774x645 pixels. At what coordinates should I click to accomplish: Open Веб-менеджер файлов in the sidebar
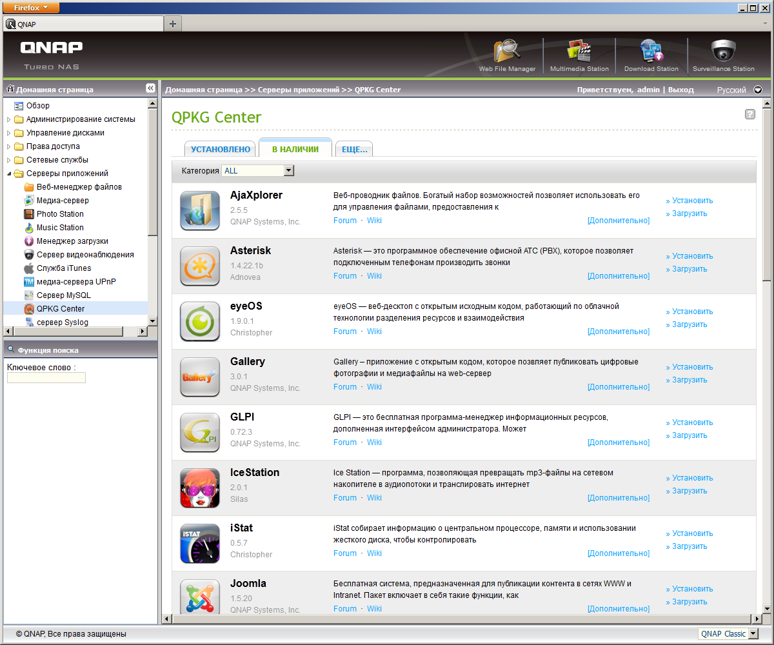click(x=79, y=187)
